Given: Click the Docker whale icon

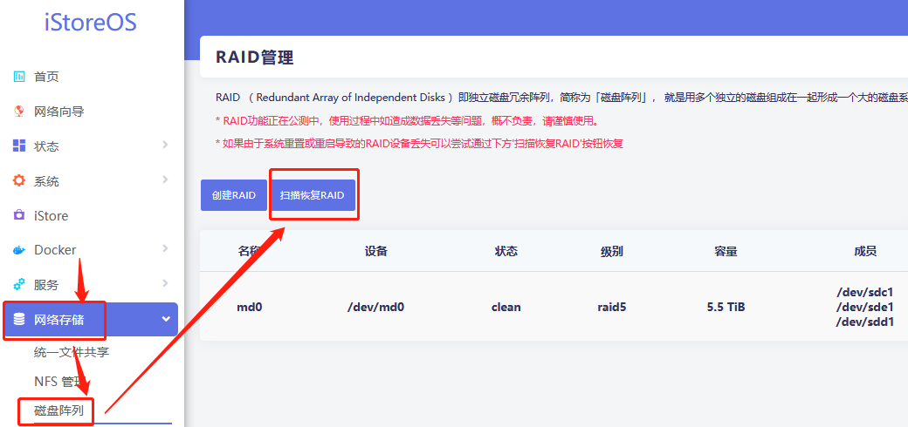Looking at the screenshot, I should [19, 250].
